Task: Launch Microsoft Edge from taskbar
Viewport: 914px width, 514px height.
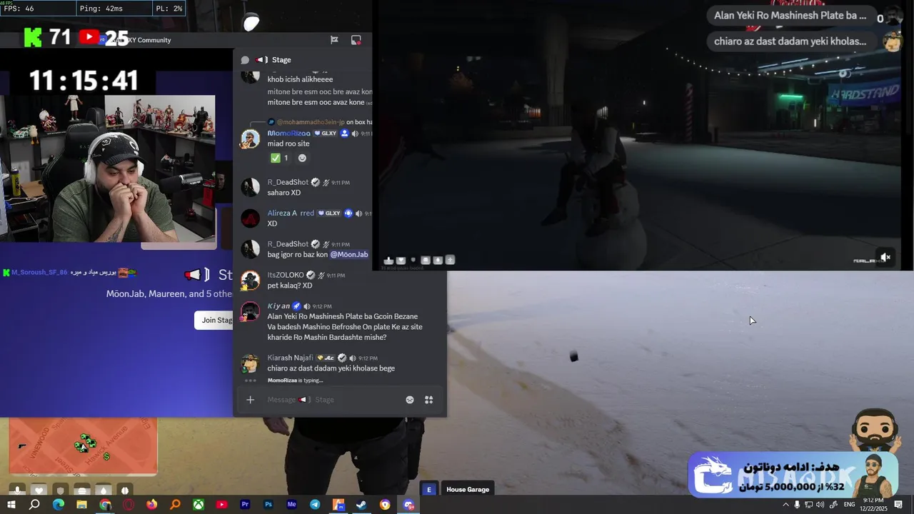Action: coord(59,505)
